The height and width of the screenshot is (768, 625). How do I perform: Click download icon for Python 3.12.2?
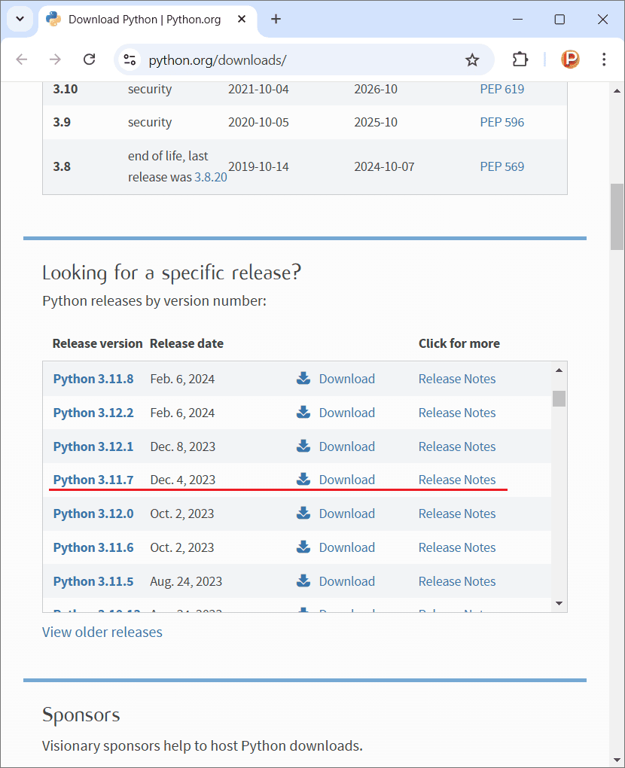tap(303, 412)
